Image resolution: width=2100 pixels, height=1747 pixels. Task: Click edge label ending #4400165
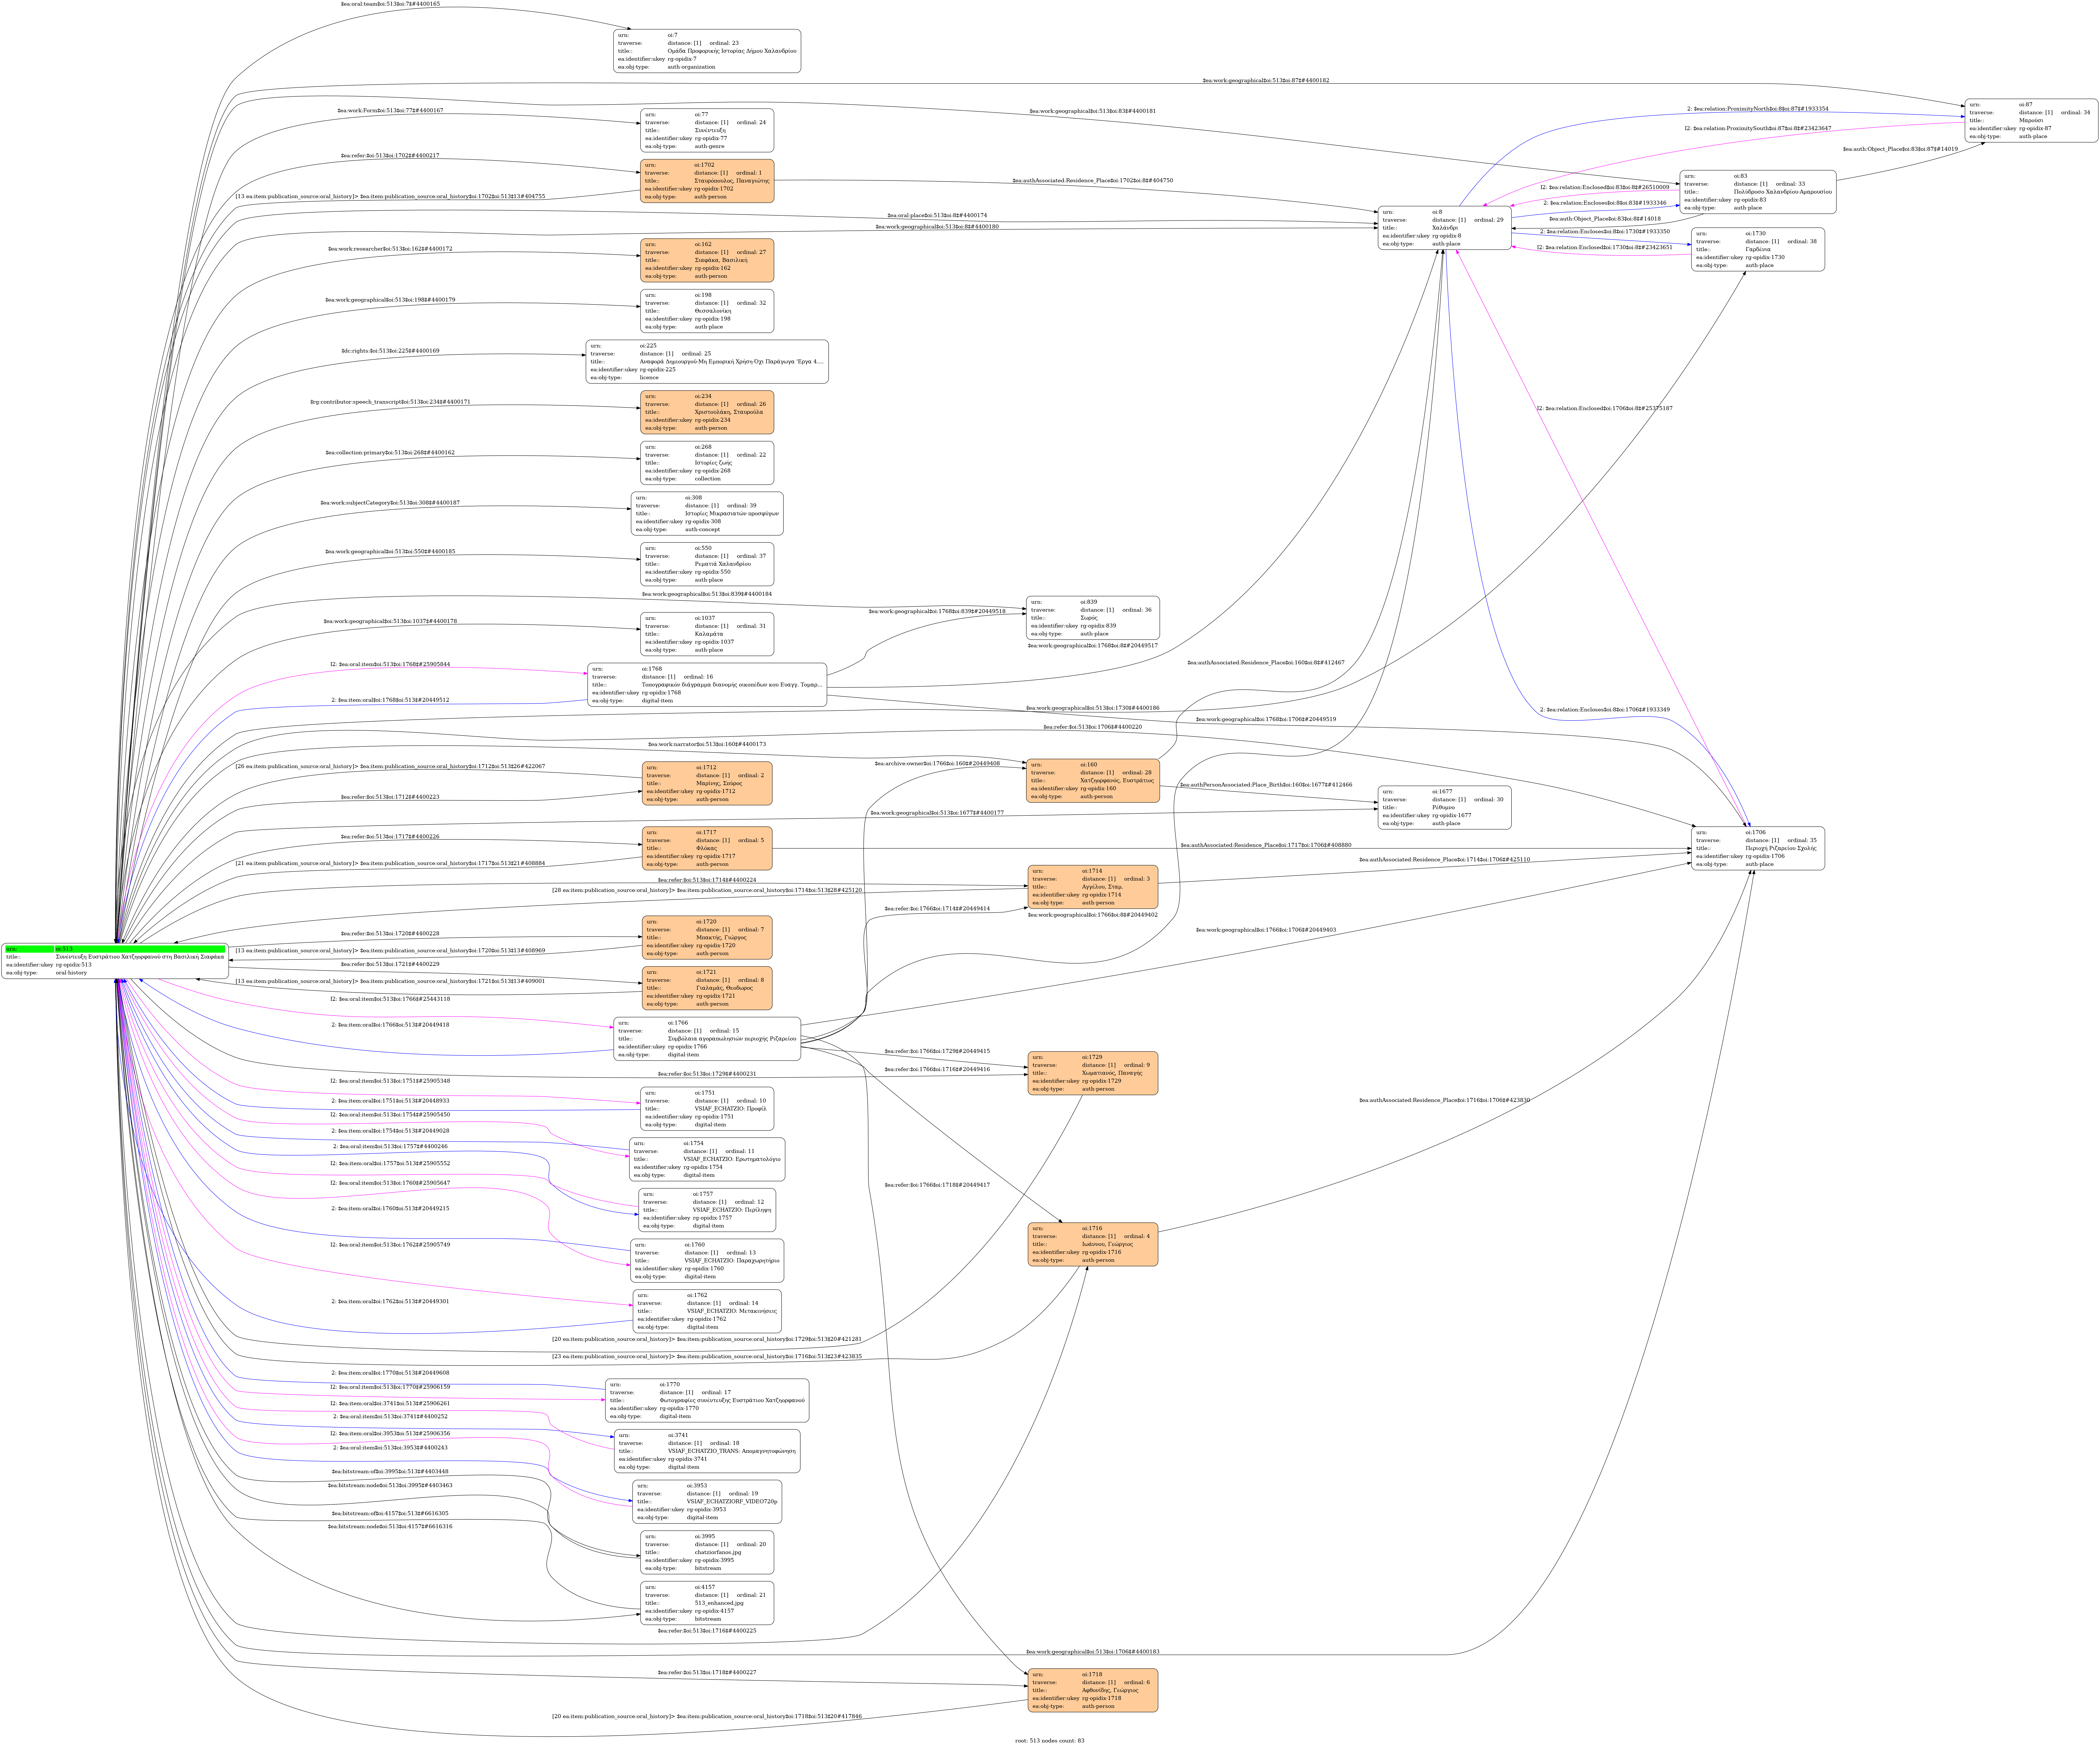(390, 4)
